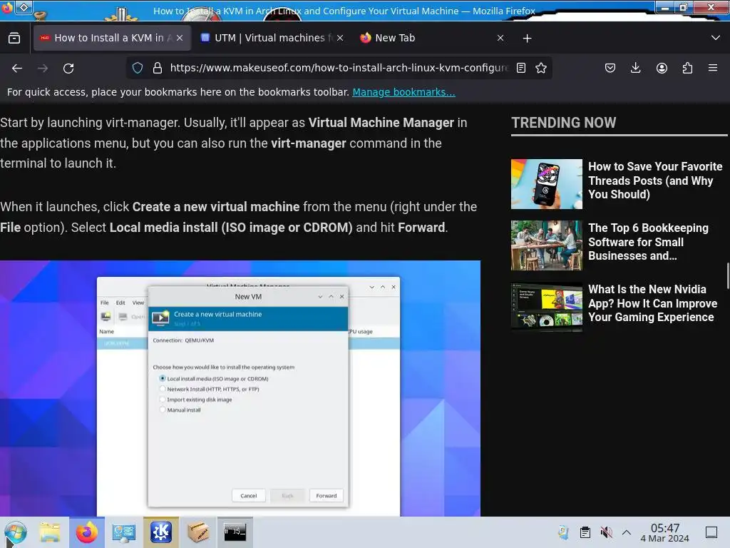Open the file manager taskbar icon
This screenshot has height=548, width=730.
click(50, 532)
